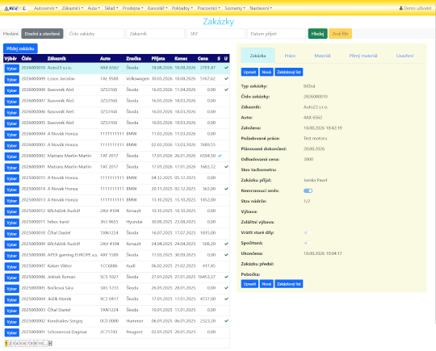Select page 2 in the pagination
Viewport: 436px width, 351px height.
[x=10, y=344]
